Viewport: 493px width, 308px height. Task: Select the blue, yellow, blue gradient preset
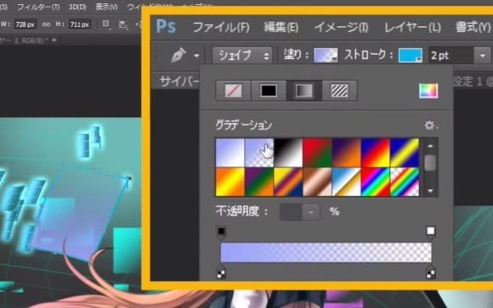(x=405, y=153)
